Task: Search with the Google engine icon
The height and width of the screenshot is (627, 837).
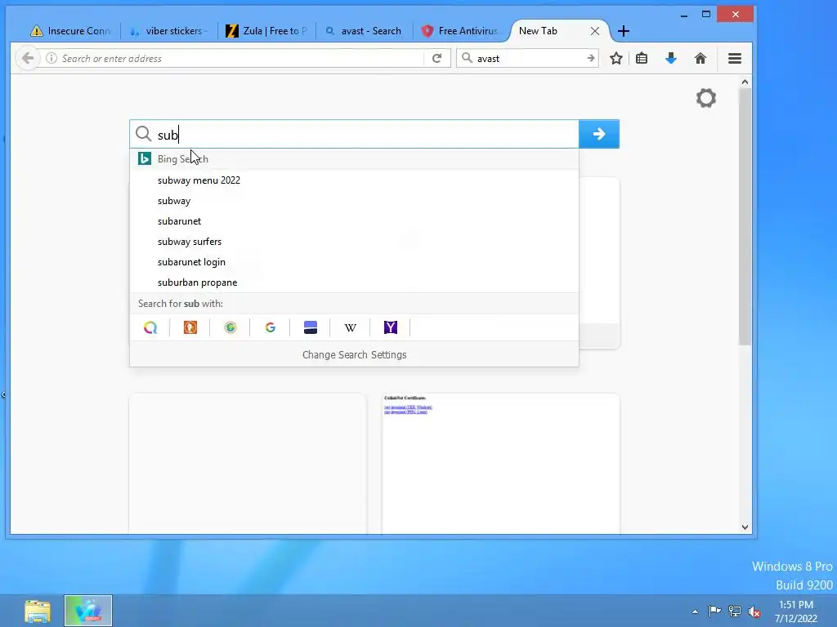Action: [x=270, y=327]
